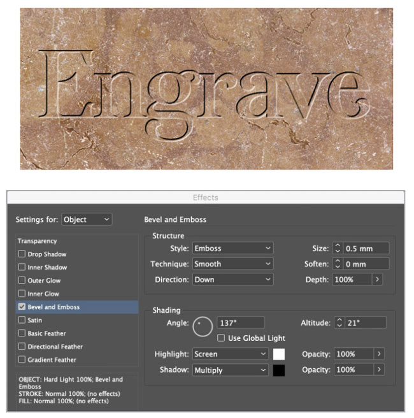Click the Angle field showing 137°
Viewport: 414px width, 418px height.
(241, 322)
